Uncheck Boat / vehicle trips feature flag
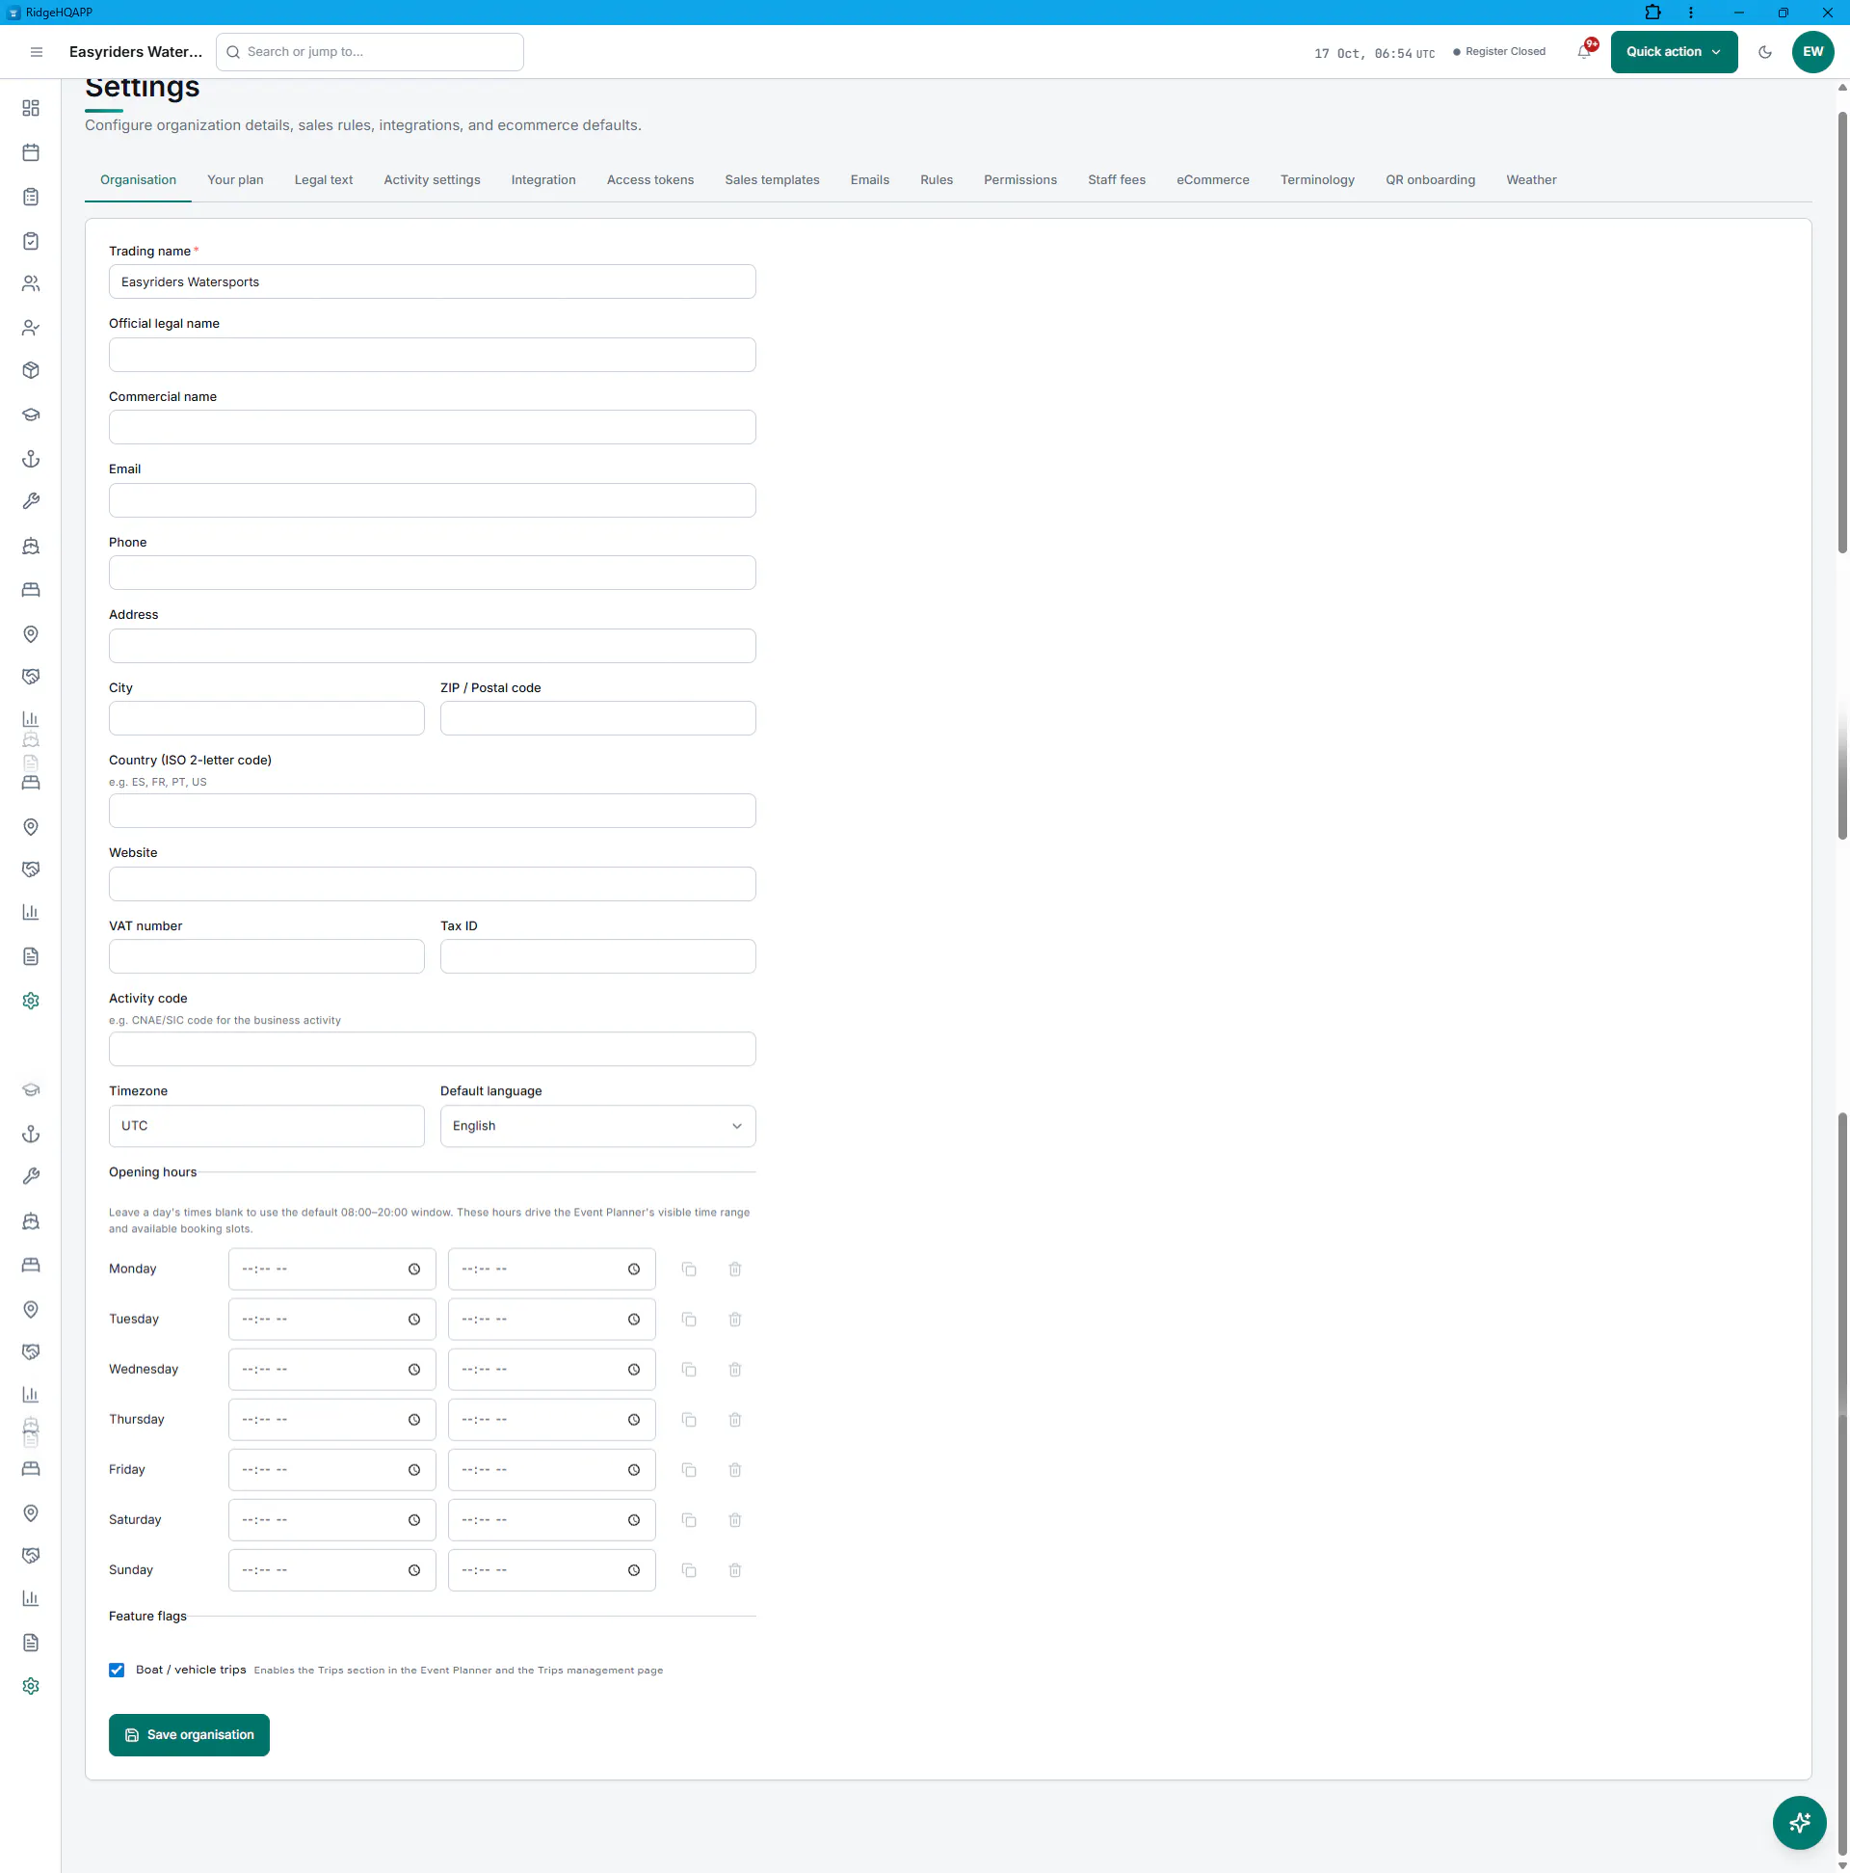Screen dimensions: 1850x1873 pos(117,1670)
